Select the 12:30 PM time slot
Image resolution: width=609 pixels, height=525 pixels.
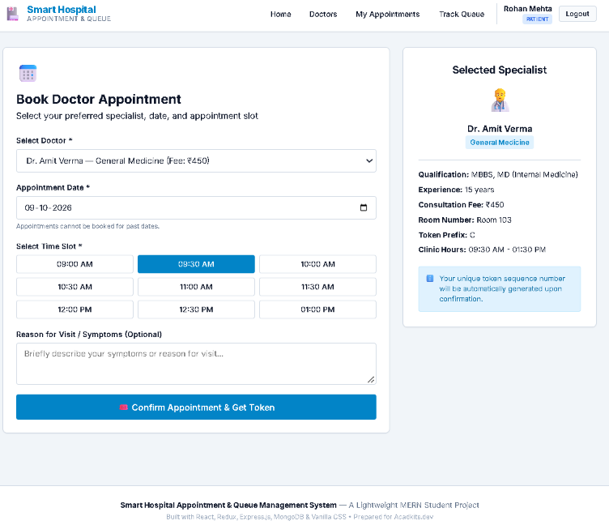point(196,309)
